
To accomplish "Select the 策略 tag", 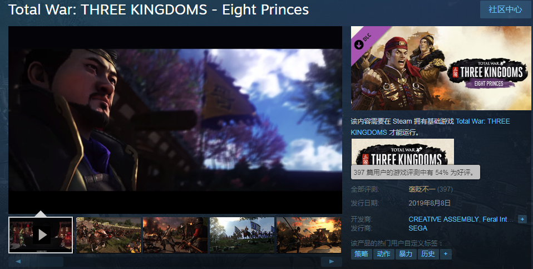I will click(x=361, y=254).
